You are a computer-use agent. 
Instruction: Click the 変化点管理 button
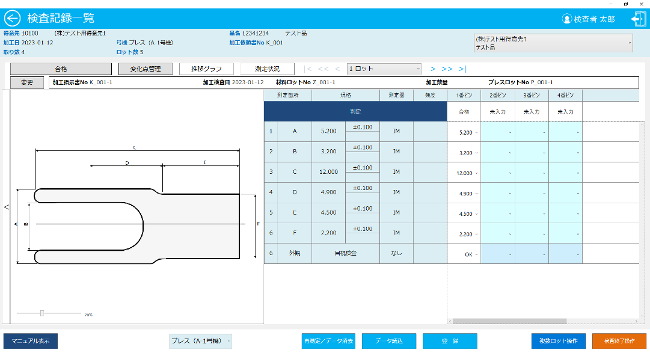point(146,69)
